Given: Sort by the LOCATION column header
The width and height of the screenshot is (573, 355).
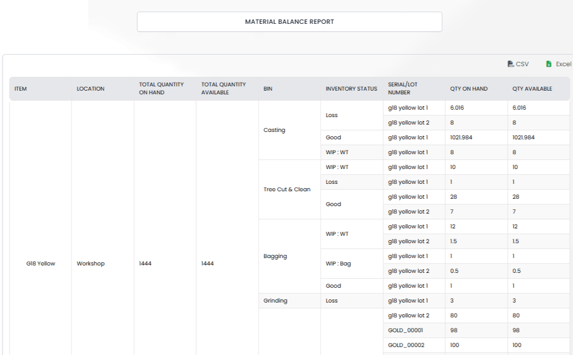Looking at the screenshot, I should pyautogui.click(x=90, y=88).
